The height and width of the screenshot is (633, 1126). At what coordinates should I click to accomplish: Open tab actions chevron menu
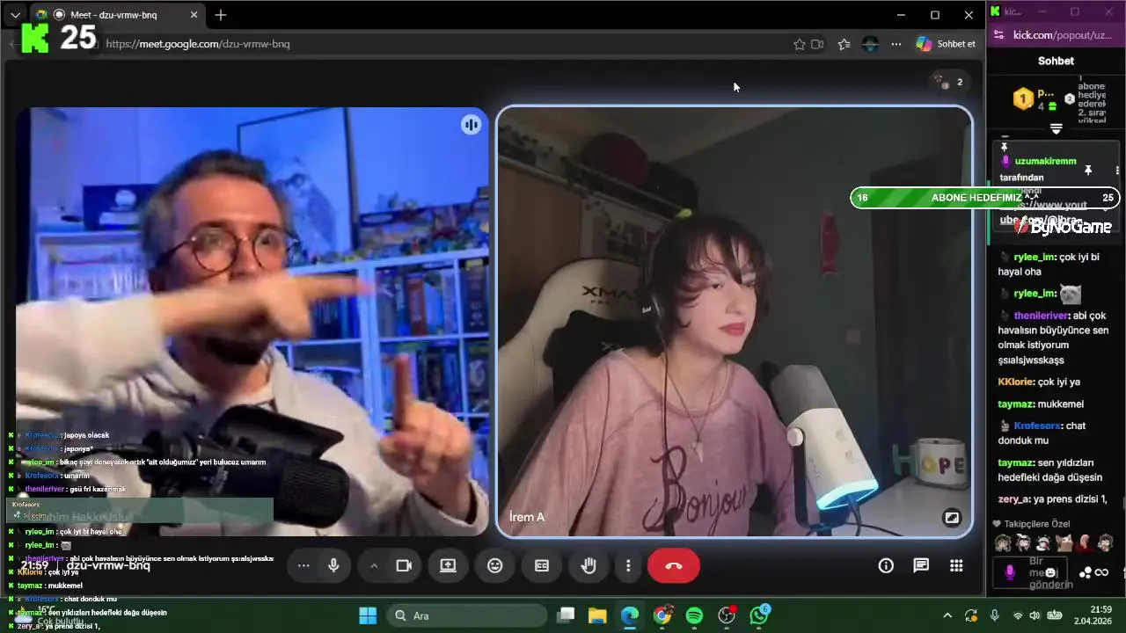coord(15,15)
